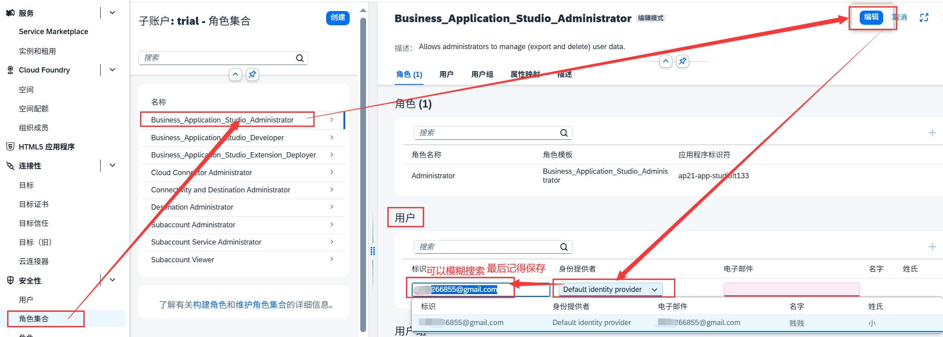Open Service Marketplace in sidebar
The height and width of the screenshot is (337, 943).
[53, 31]
